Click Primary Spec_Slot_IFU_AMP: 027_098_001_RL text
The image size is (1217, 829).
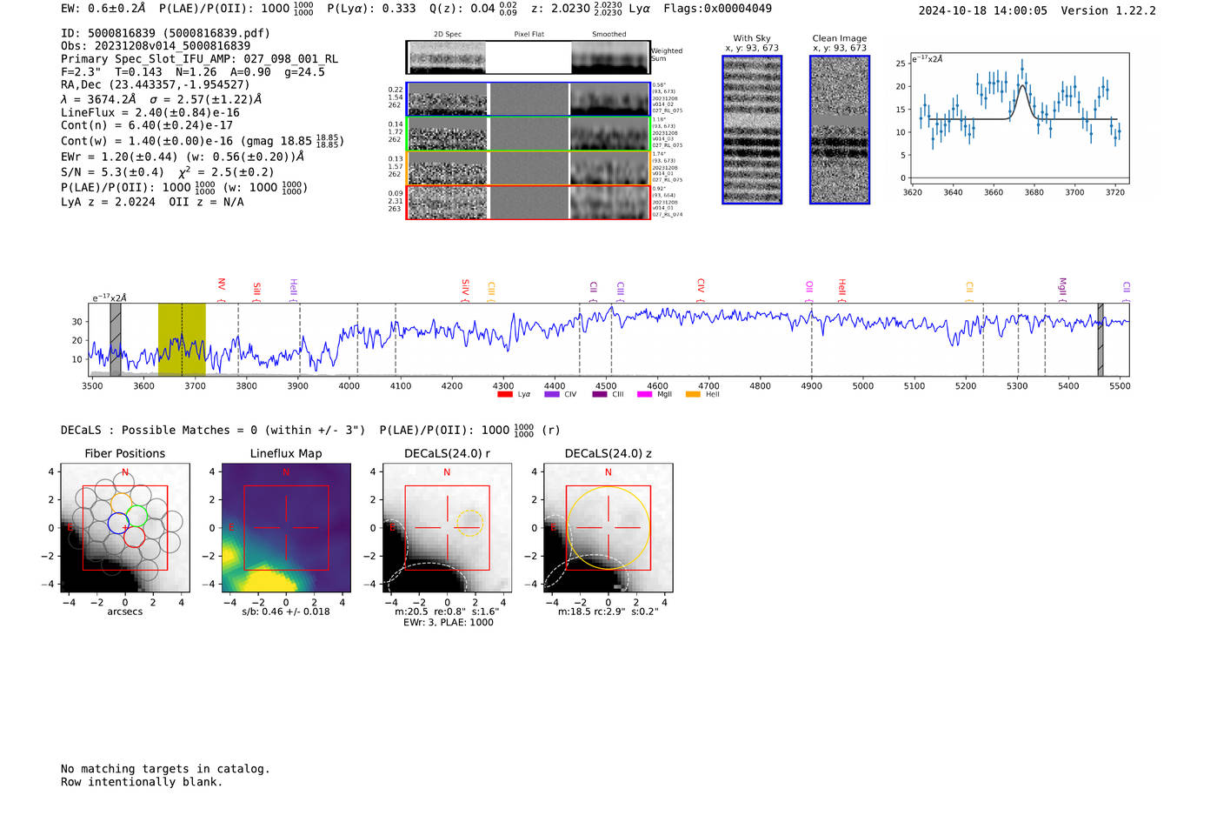pos(199,59)
